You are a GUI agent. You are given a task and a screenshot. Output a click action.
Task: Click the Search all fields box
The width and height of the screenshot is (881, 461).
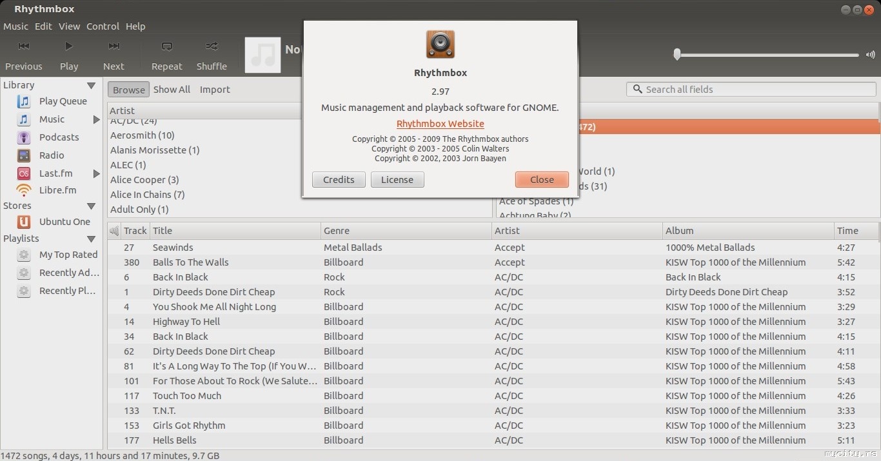coord(751,90)
